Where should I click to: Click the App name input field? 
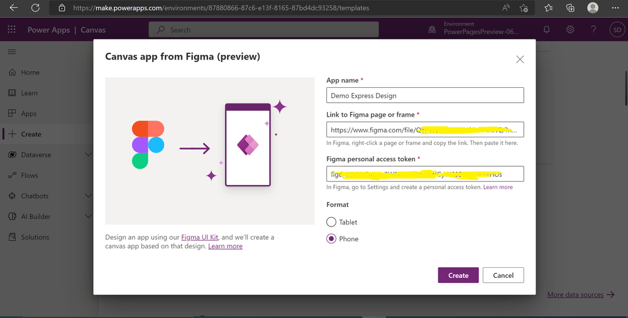click(x=425, y=95)
